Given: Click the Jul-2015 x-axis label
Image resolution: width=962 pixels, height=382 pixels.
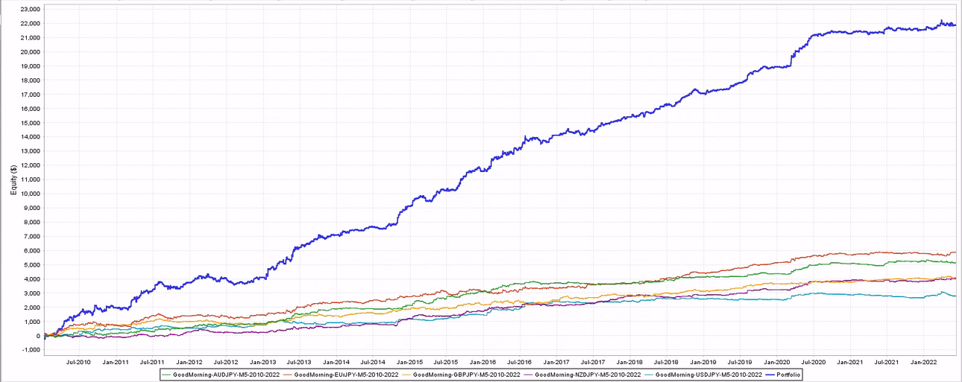Looking at the screenshot, I should (x=446, y=363).
